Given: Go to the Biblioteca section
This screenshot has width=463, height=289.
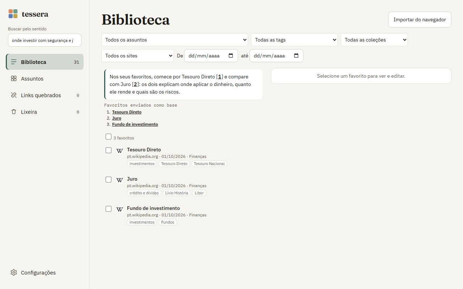Looking at the screenshot, I should pyautogui.click(x=45, y=62).
